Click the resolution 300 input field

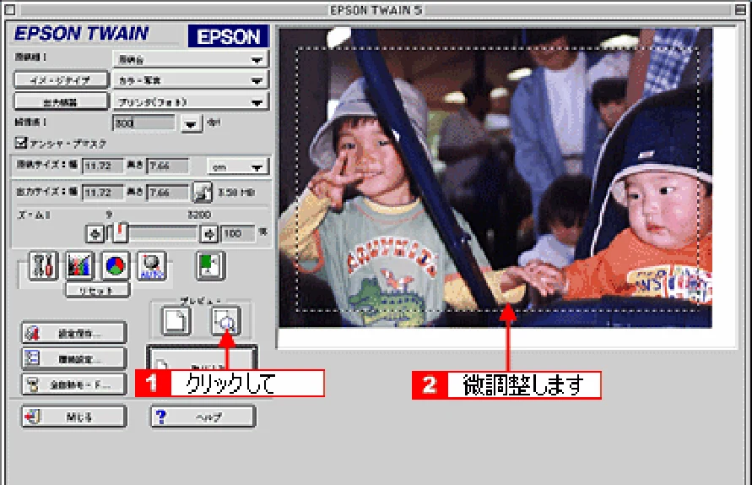coord(144,123)
